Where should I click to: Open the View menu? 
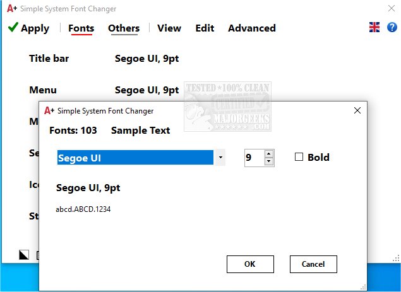click(169, 28)
